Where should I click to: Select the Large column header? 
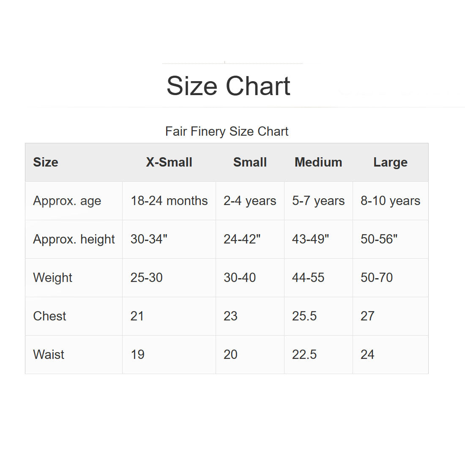tap(390, 162)
